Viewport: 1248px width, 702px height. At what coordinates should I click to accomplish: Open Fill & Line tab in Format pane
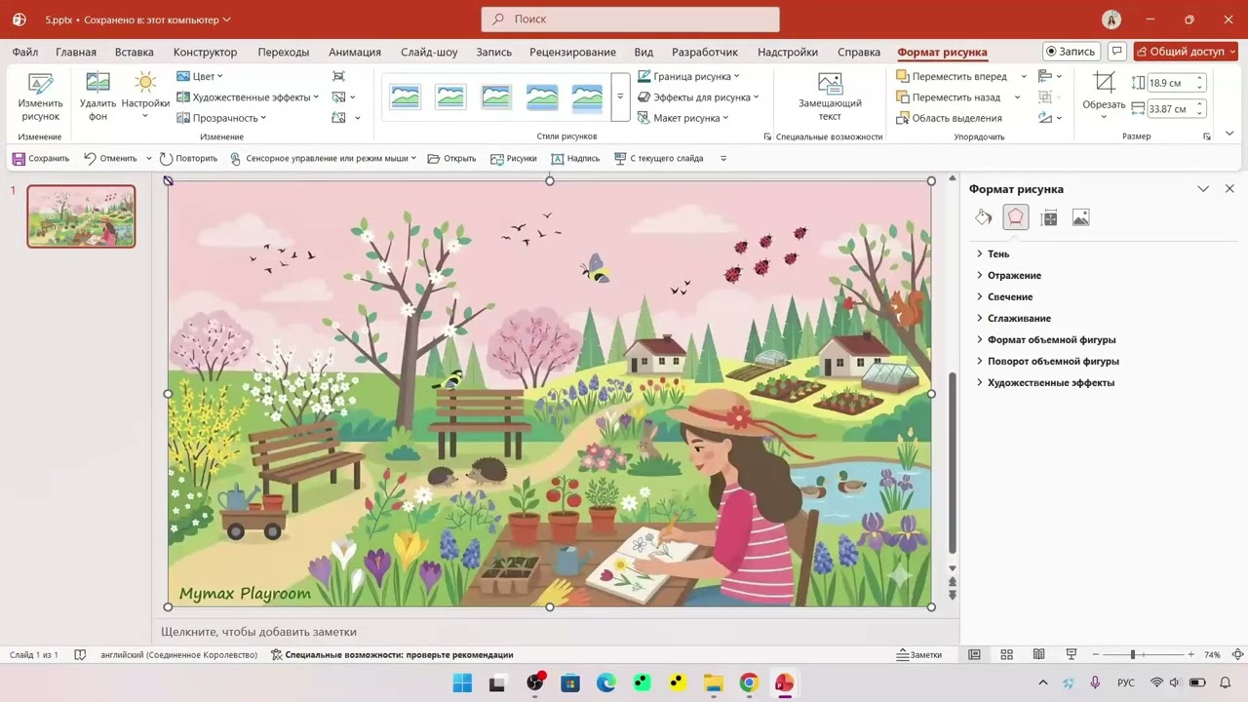(x=984, y=217)
